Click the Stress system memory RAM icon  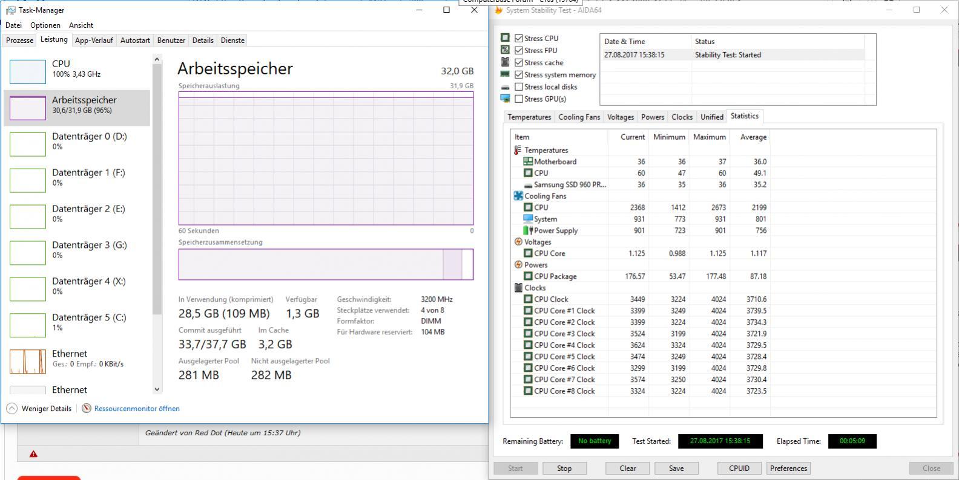coord(505,74)
